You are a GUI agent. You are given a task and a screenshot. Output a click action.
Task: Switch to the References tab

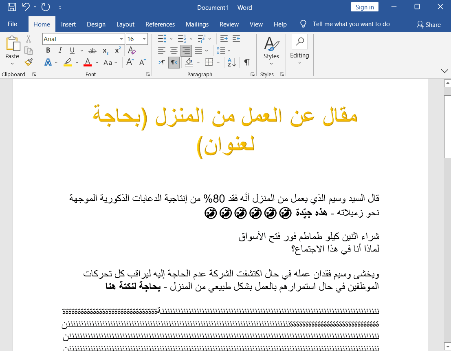coord(160,24)
